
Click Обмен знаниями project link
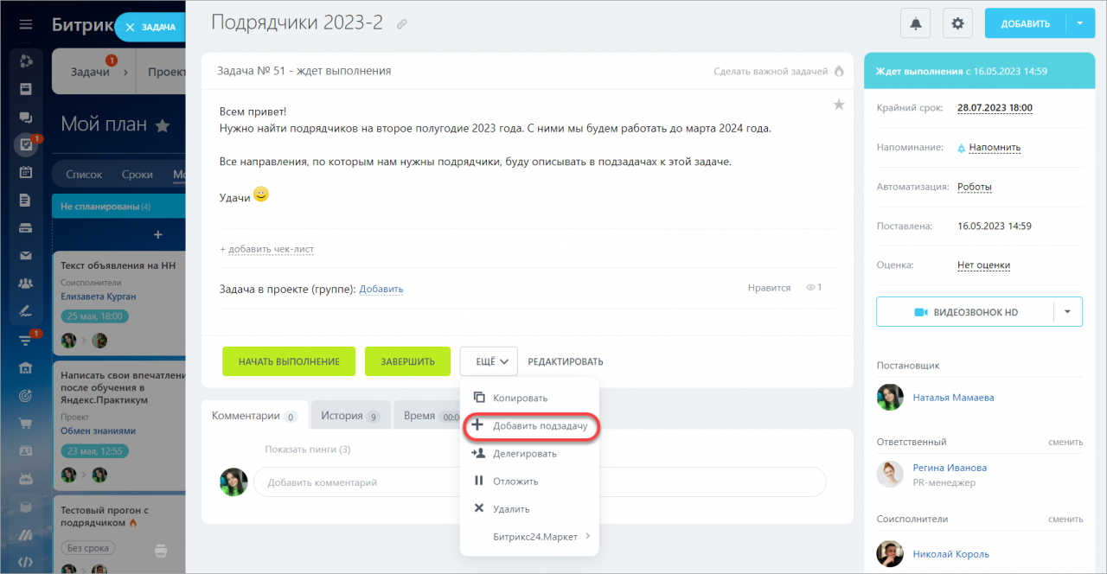pos(99,430)
